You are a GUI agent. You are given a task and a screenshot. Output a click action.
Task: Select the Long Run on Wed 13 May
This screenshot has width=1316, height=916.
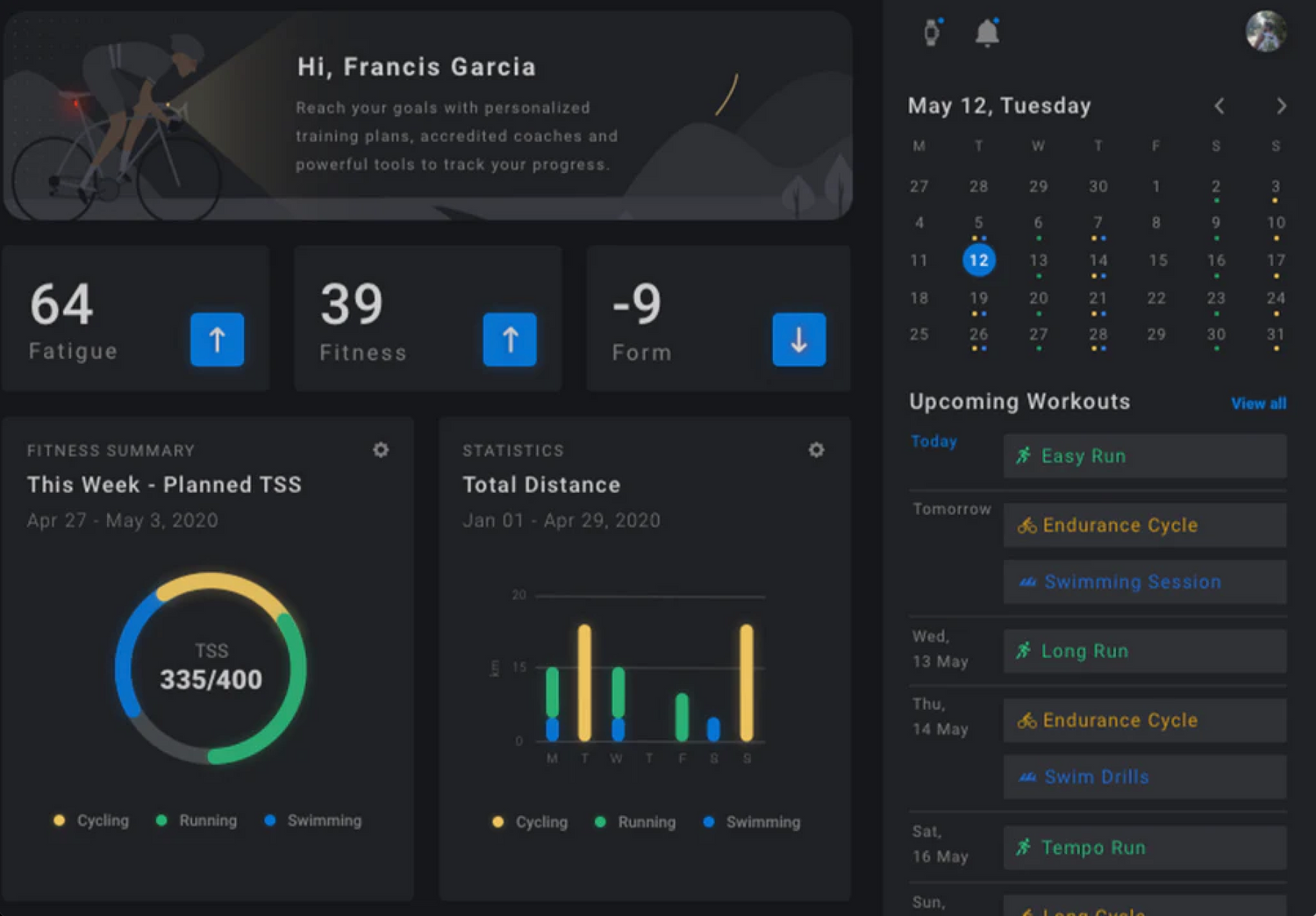click(1144, 651)
